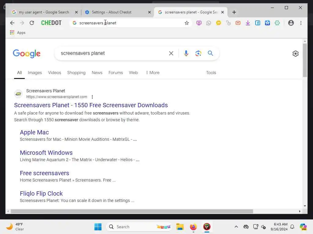This screenshot has height=234, width=313.
Task: Open the browser three-dot menu
Action: click(301, 23)
